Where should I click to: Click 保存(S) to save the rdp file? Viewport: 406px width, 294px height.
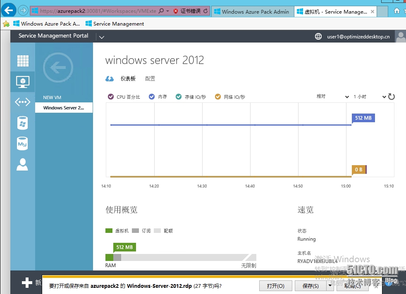(310, 286)
